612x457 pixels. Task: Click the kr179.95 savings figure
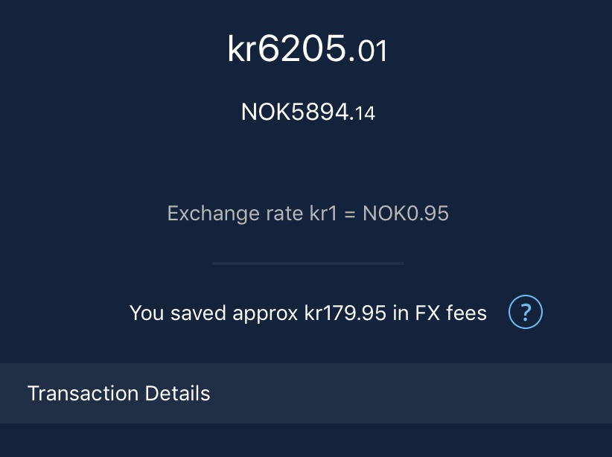pyautogui.click(x=345, y=313)
